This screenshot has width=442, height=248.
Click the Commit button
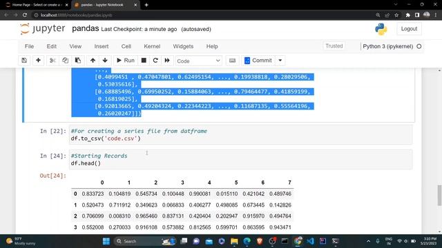(x=258, y=61)
